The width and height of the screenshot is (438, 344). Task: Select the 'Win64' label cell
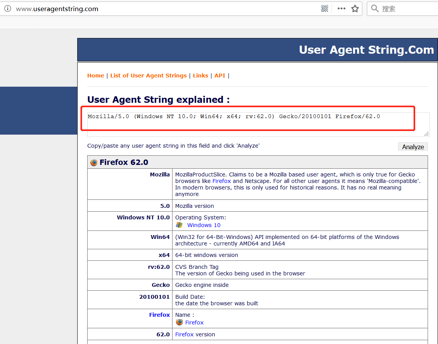pos(130,240)
